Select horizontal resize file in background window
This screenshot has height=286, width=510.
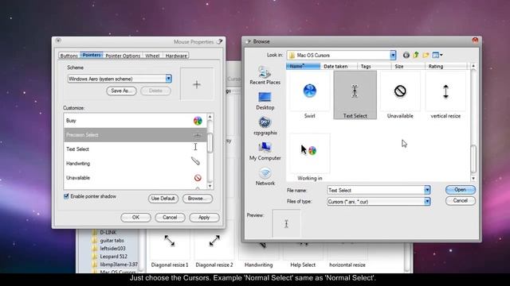(347, 254)
